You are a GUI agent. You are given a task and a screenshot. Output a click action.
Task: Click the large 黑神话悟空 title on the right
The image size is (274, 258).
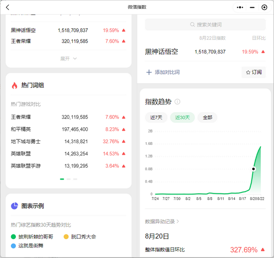[161, 51]
